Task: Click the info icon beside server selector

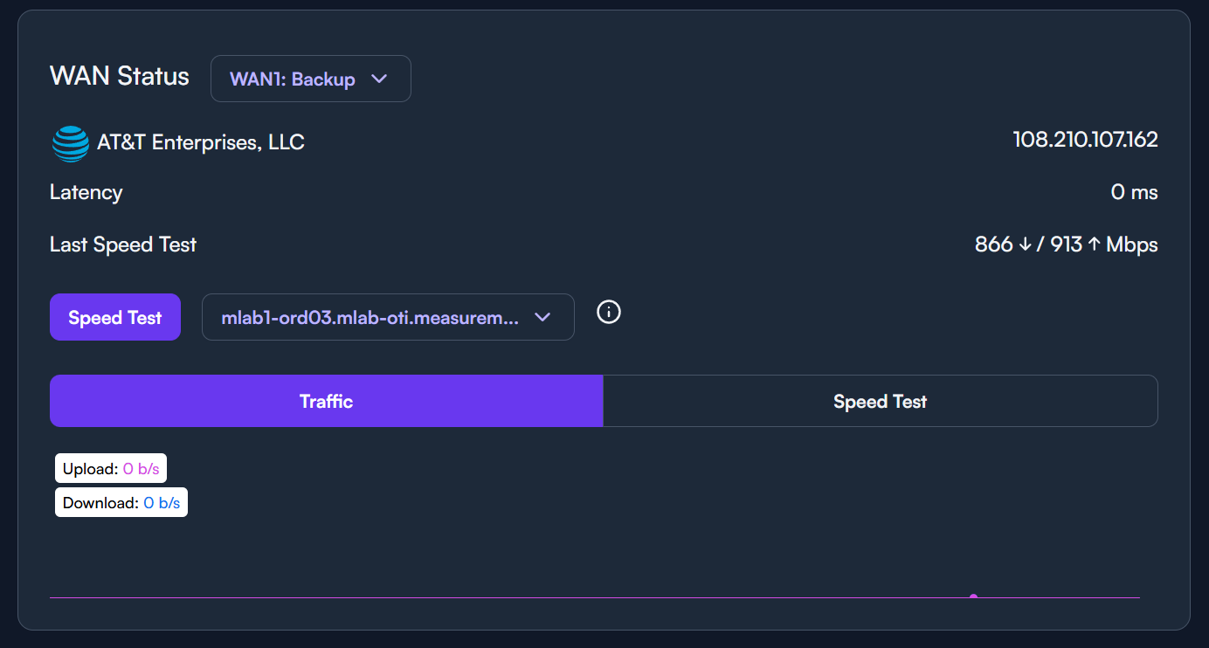Action: [x=609, y=312]
